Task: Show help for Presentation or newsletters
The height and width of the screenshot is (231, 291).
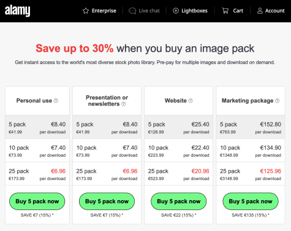Action: [124, 104]
